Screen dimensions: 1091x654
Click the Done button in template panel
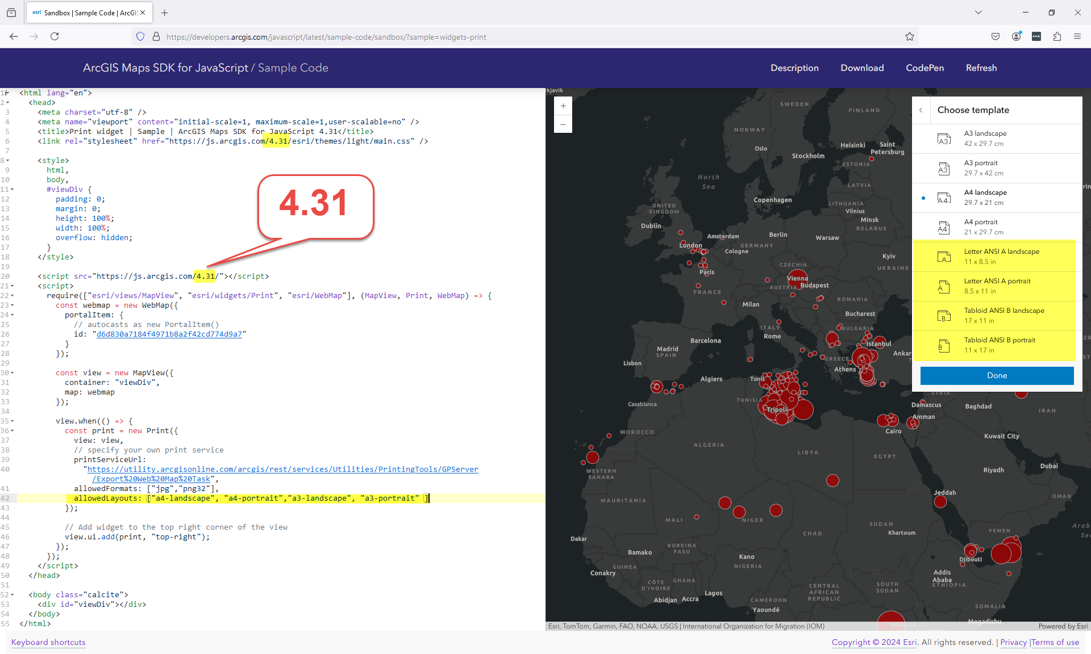(x=997, y=375)
